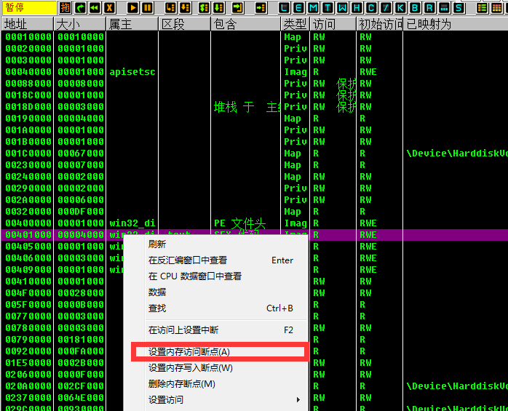Click the Run program play icon
The image size is (508, 411).
(x=132, y=7)
